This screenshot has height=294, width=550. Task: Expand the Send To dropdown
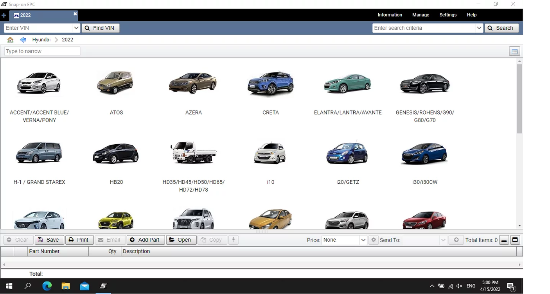[443, 240]
